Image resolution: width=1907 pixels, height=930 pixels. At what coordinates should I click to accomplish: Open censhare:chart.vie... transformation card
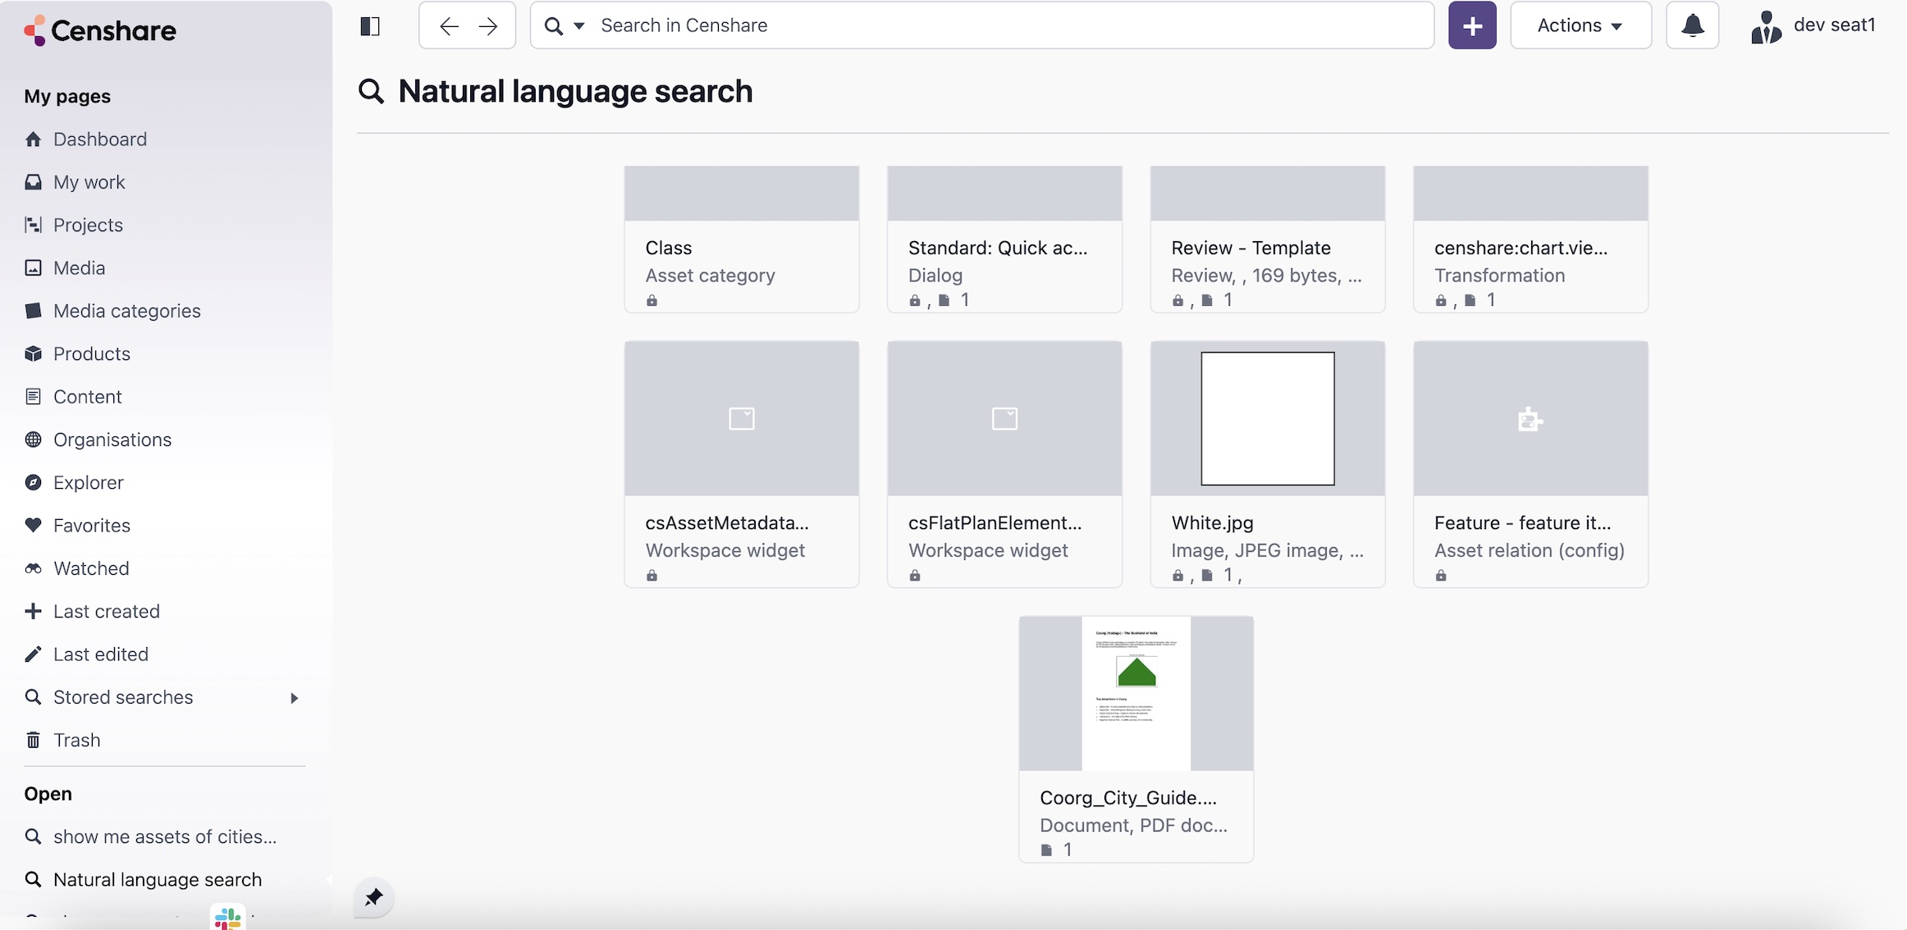point(1530,239)
